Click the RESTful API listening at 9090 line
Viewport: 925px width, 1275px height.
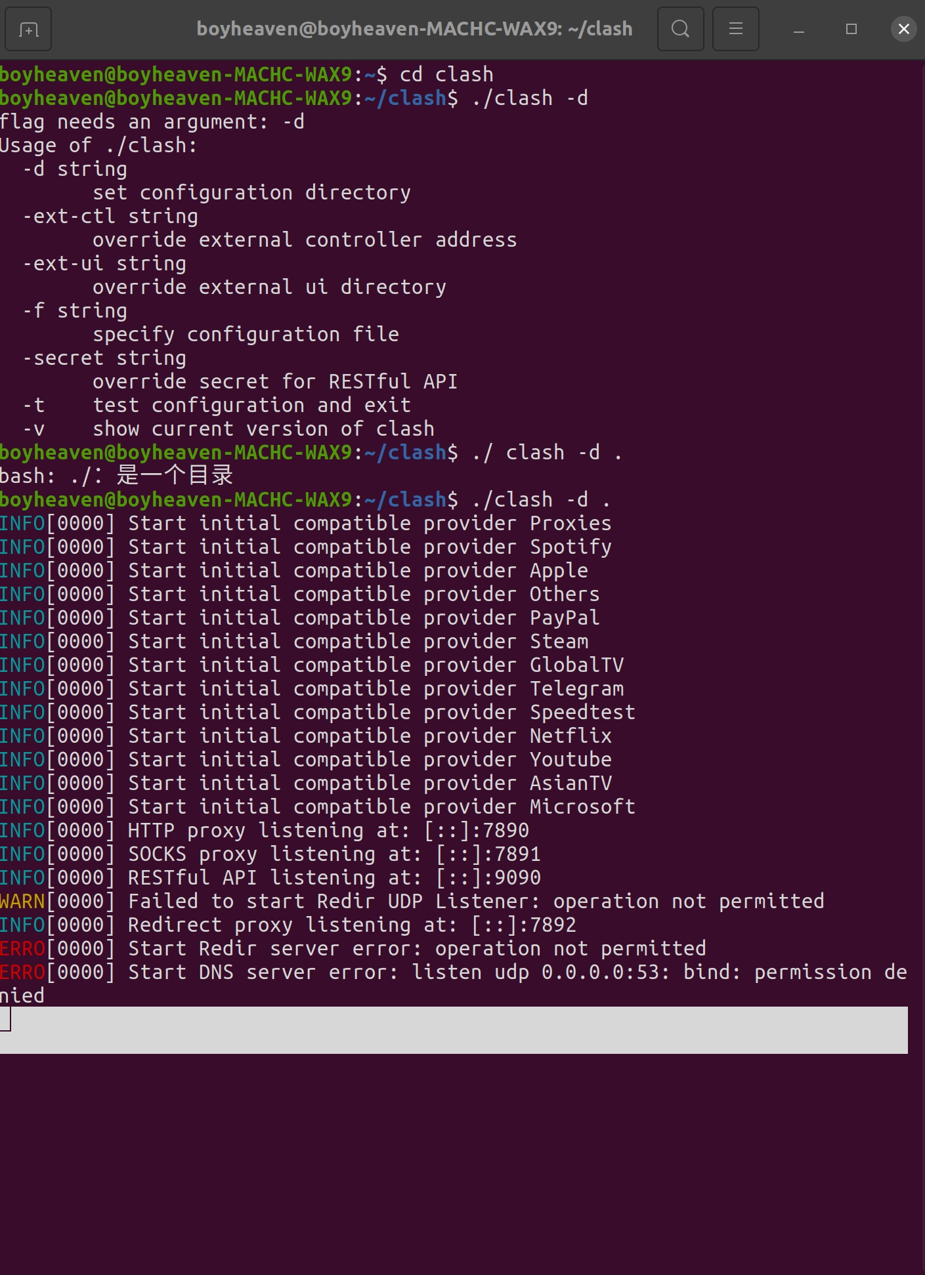270,877
